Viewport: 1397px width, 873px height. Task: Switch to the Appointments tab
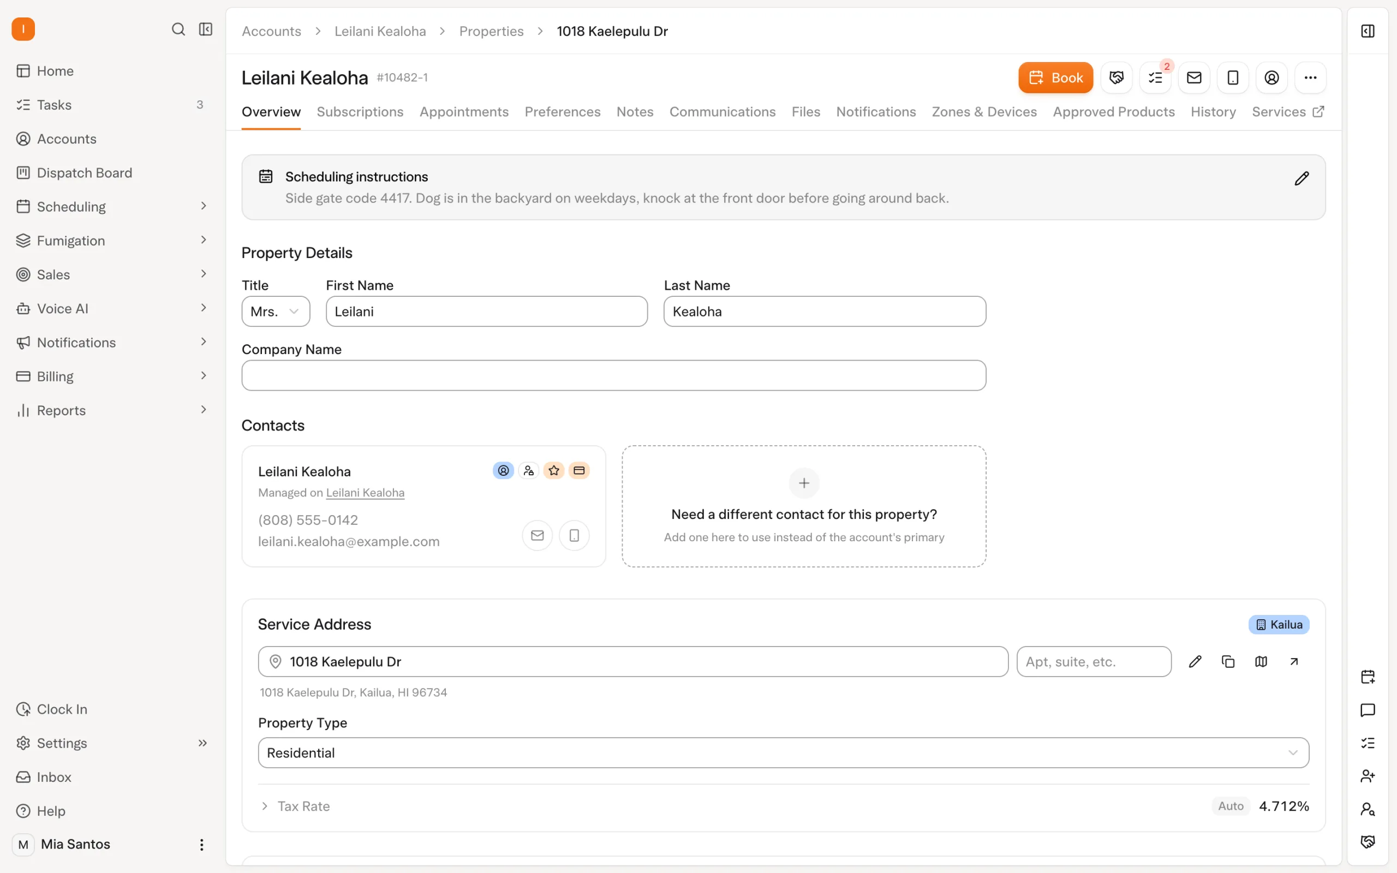pyautogui.click(x=463, y=111)
